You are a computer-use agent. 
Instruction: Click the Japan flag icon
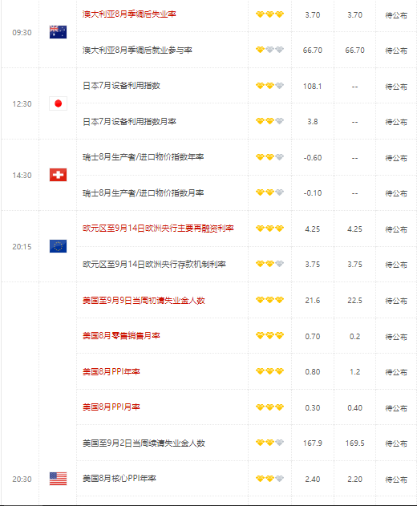click(58, 103)
